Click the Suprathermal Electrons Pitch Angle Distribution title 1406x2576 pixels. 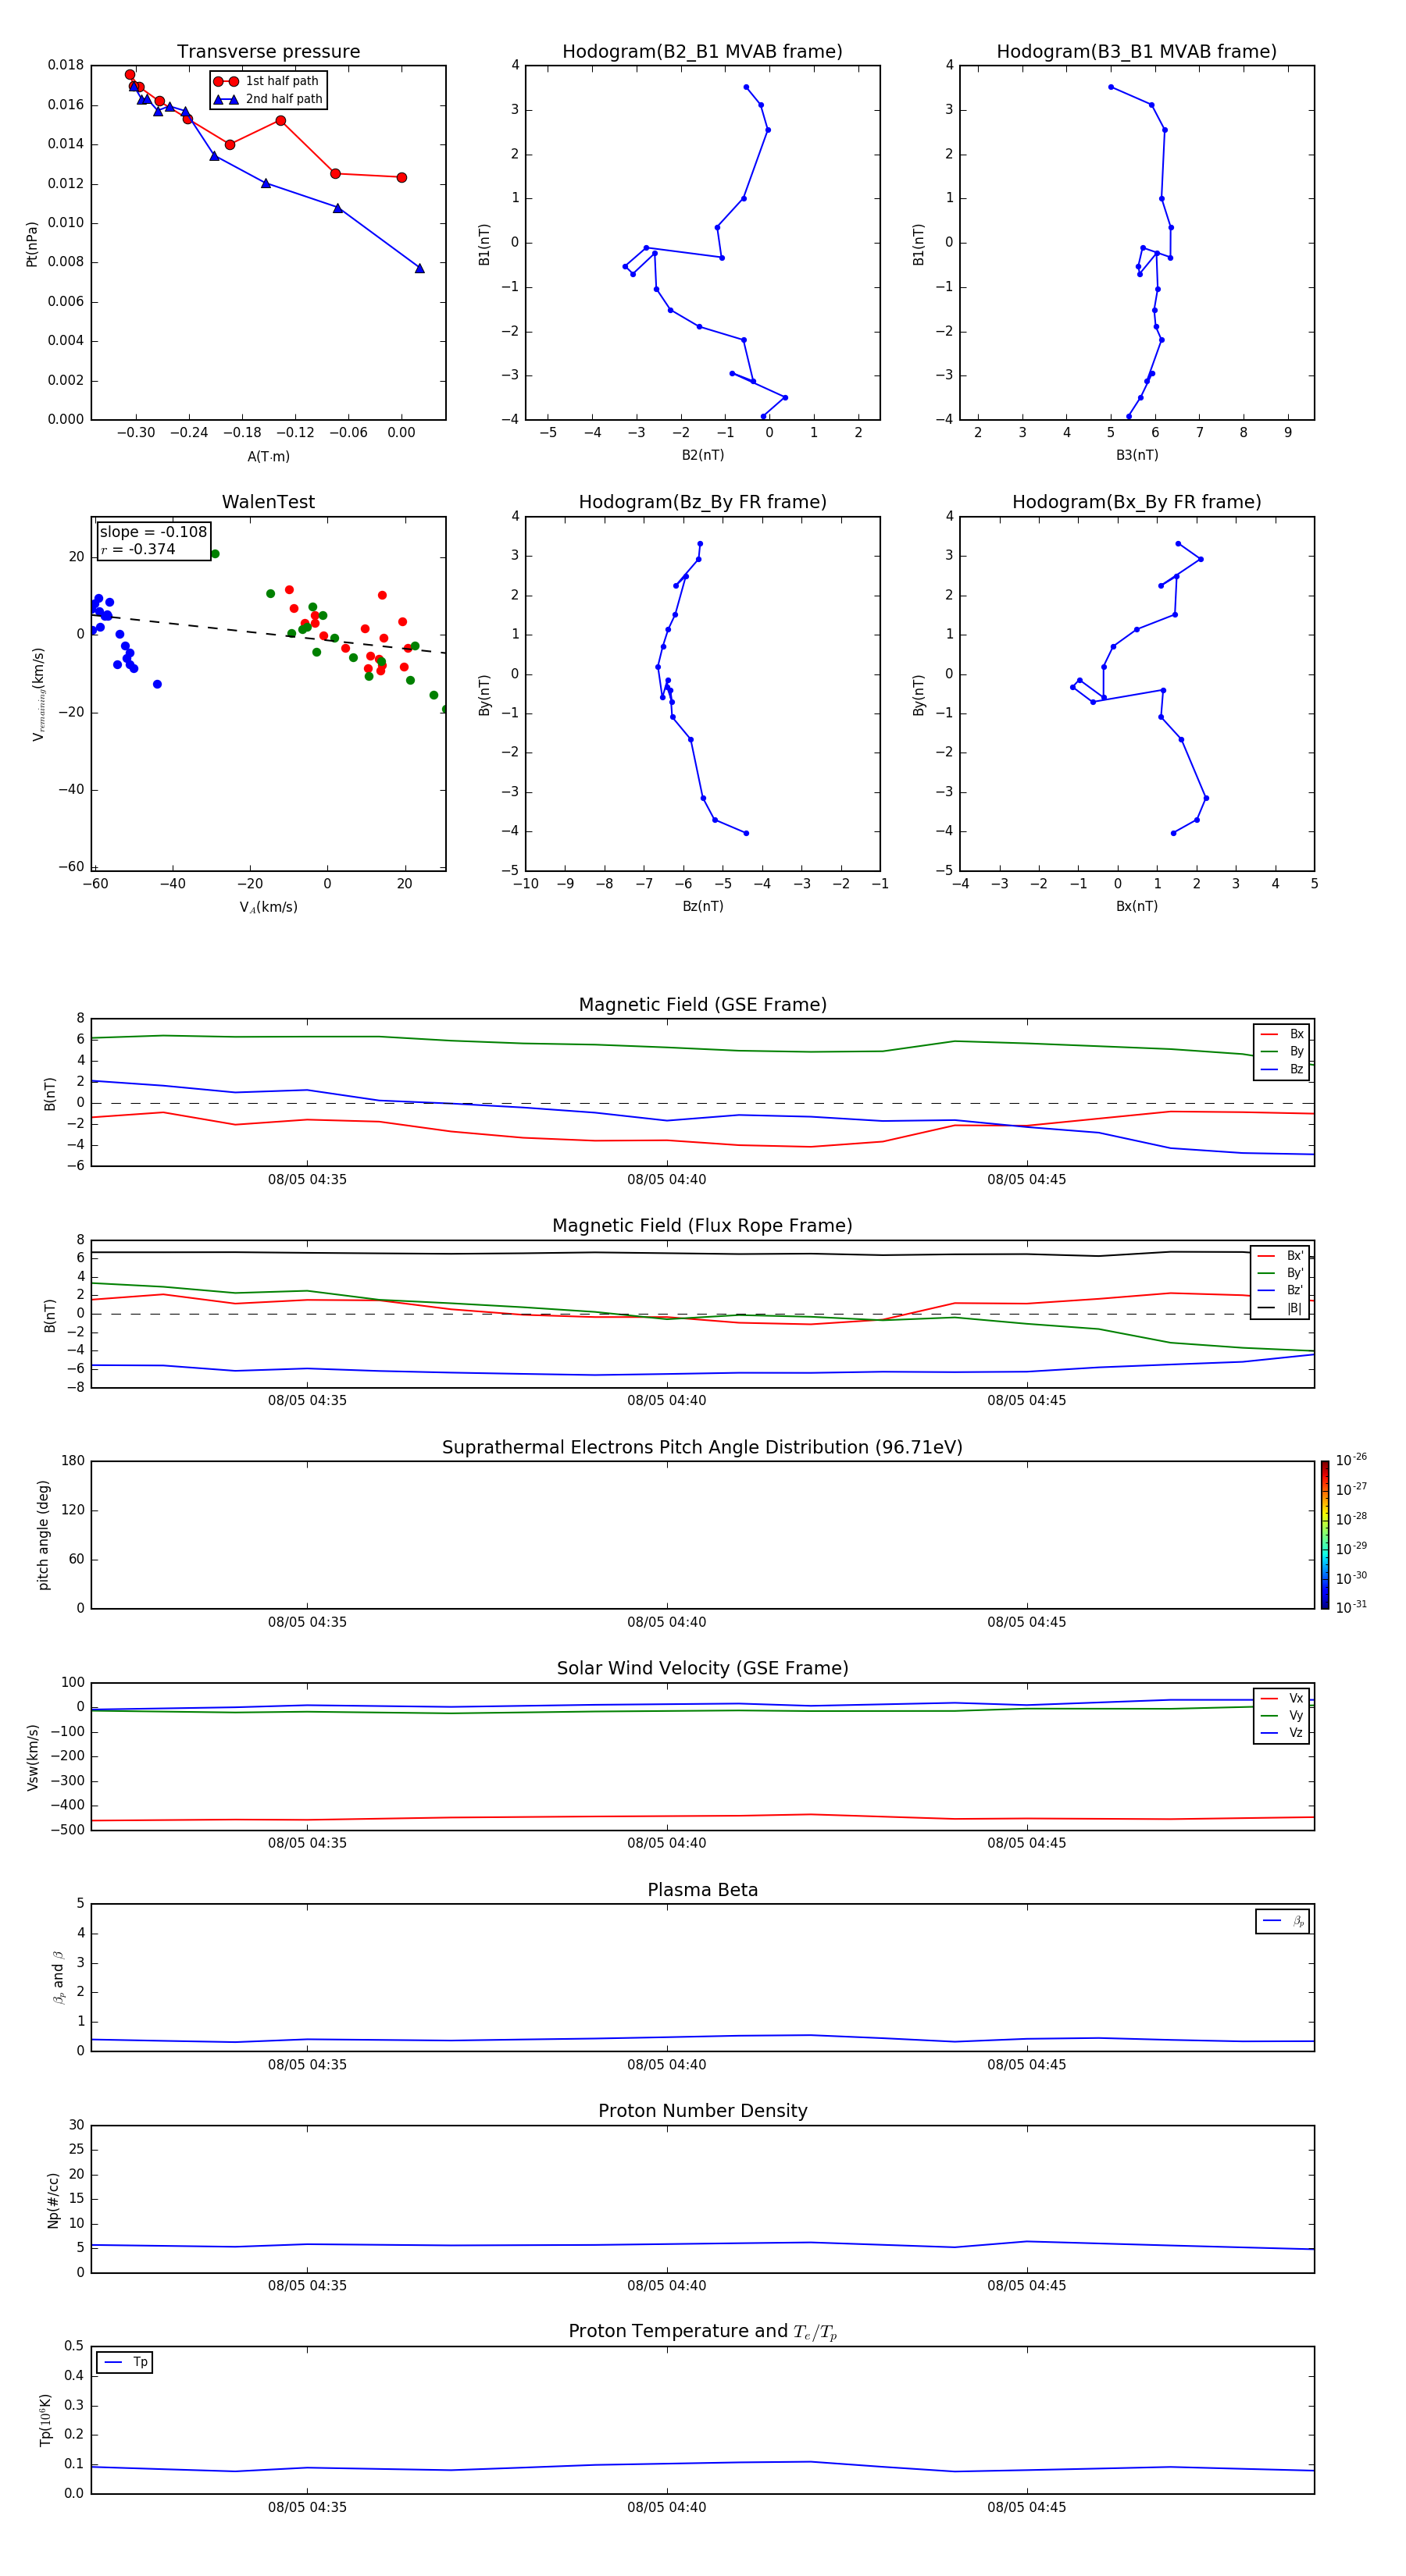click(702, 1448)
